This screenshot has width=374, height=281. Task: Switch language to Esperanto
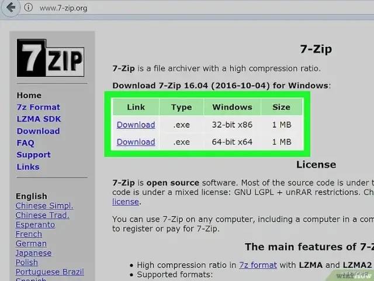(x=35, y=225)
